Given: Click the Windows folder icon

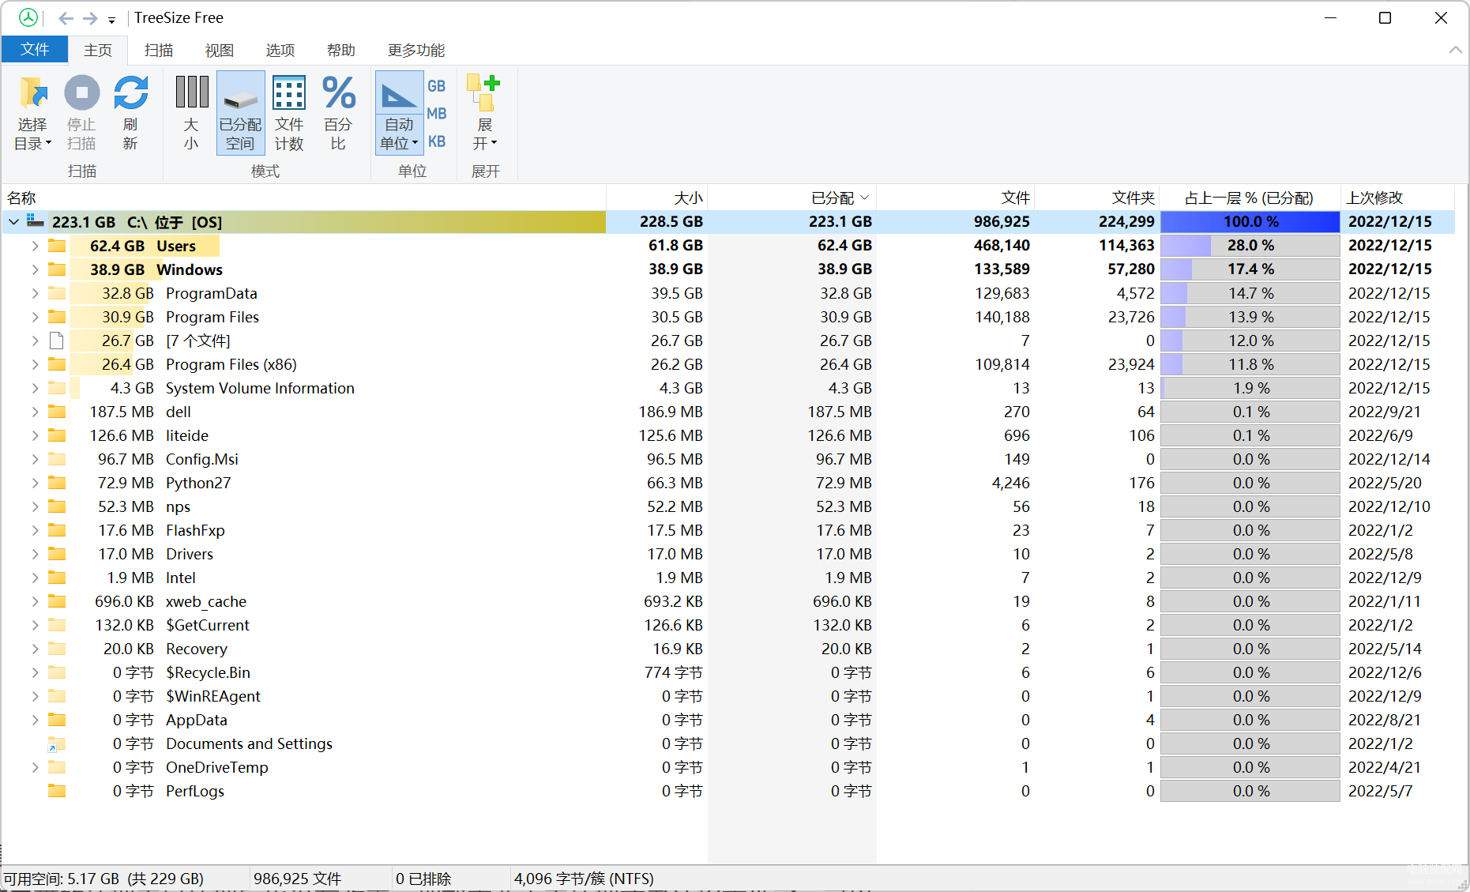Looking at the screenshot, I should (x=57, y=269).
